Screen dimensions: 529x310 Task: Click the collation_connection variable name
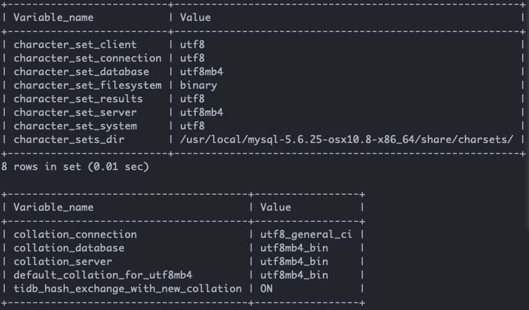point(75,234)
